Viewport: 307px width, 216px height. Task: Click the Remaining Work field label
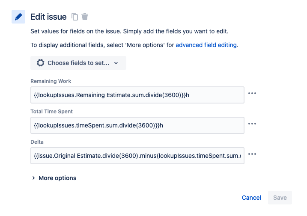coord(51,81)
